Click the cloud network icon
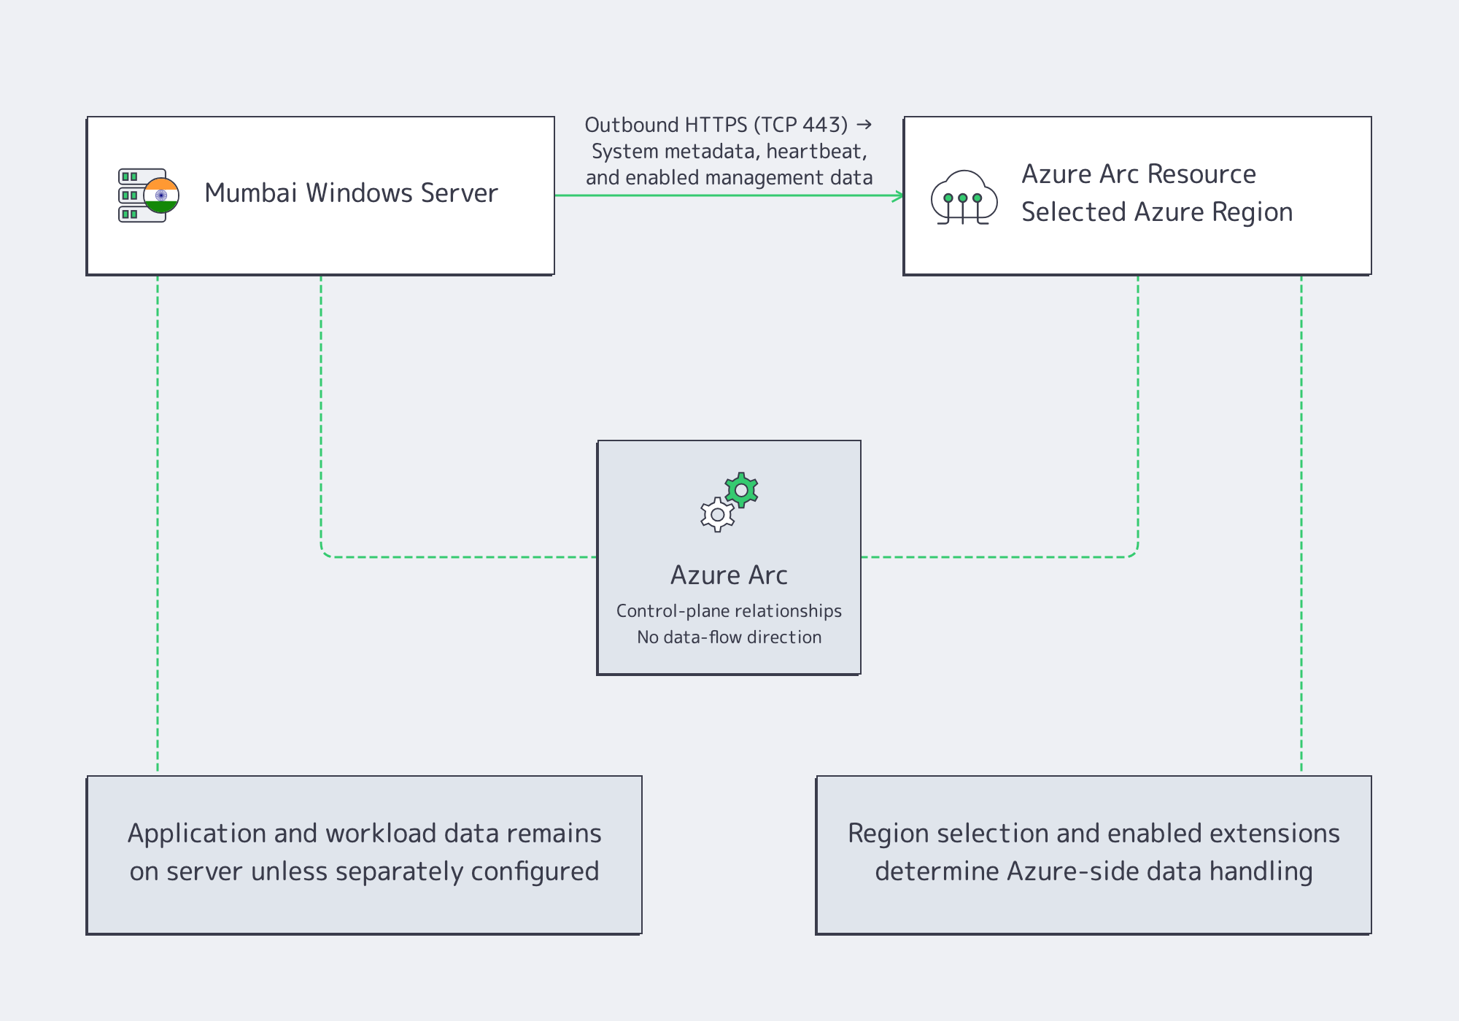 [964, 197]
